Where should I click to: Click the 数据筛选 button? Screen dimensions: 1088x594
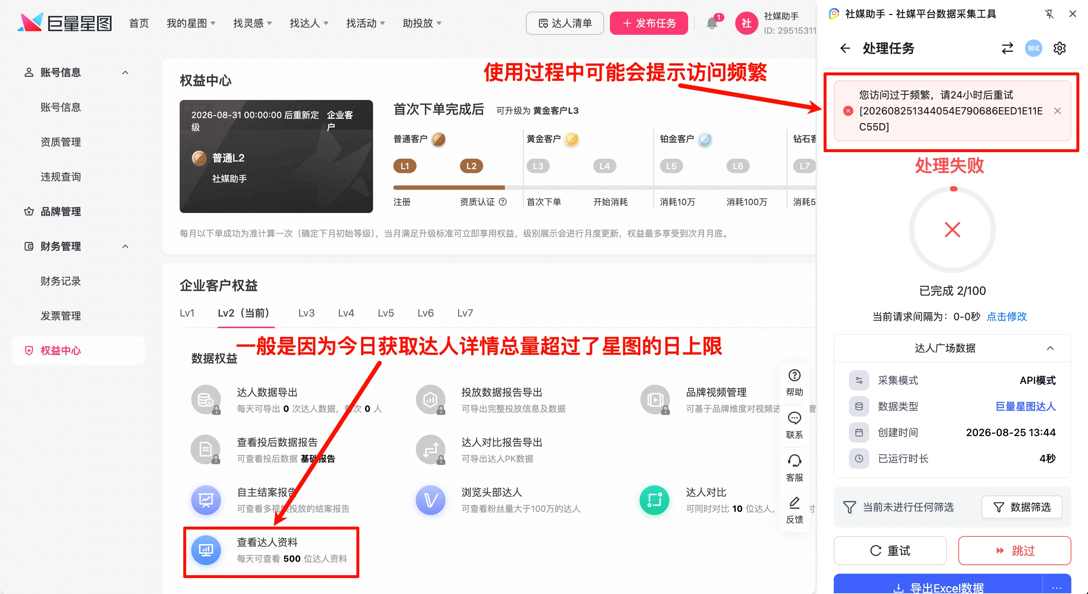[1022, 507]
